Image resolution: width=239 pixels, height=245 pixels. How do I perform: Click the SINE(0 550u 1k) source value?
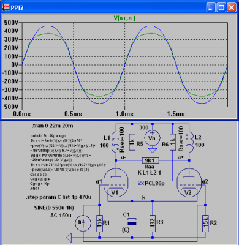click(54, 208)
